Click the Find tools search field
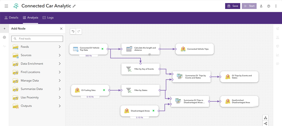 tap(37, 39)
